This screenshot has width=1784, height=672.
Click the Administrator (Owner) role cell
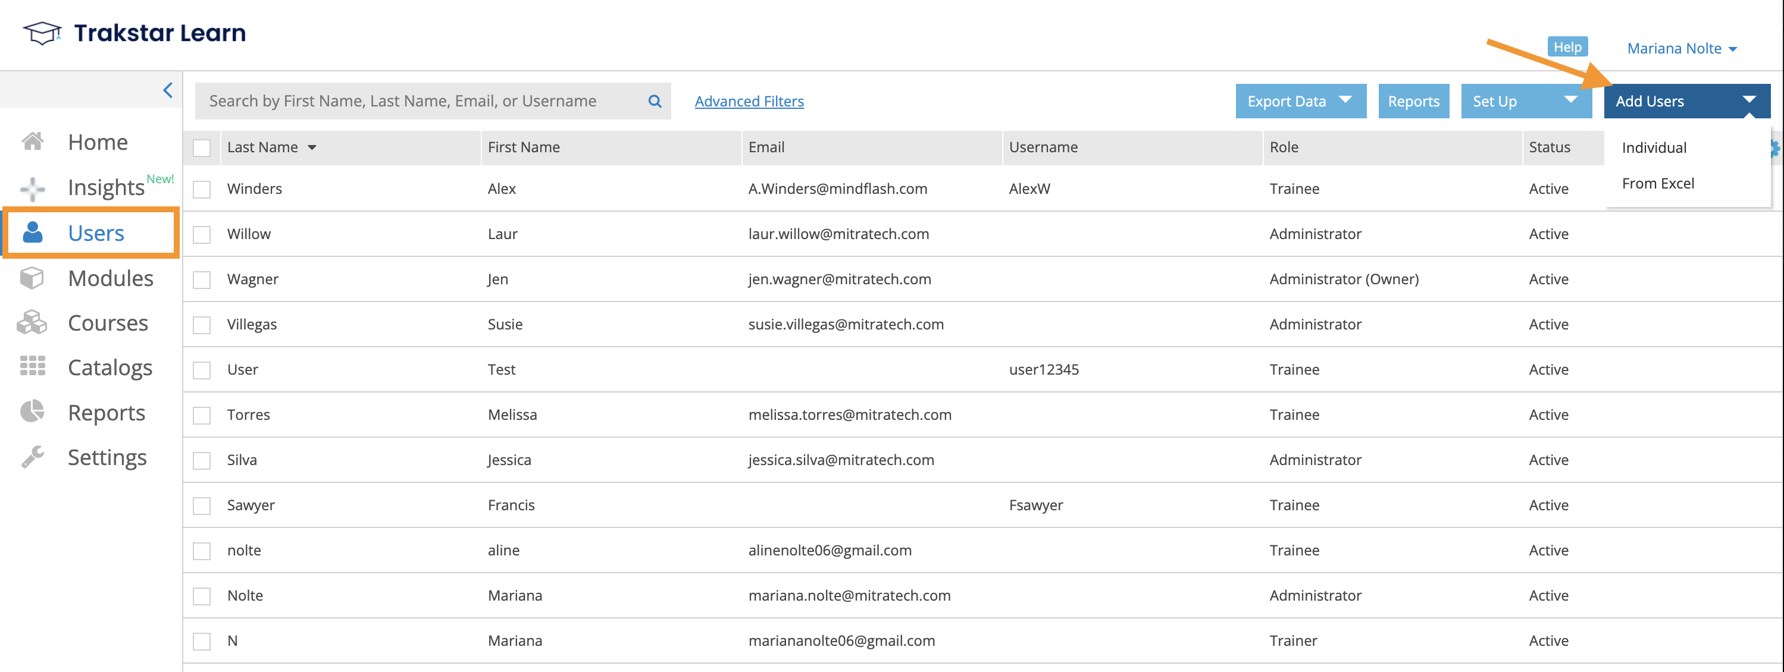coord(1344,280)
